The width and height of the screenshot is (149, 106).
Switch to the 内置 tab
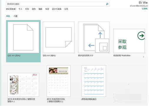click(16, 16)
